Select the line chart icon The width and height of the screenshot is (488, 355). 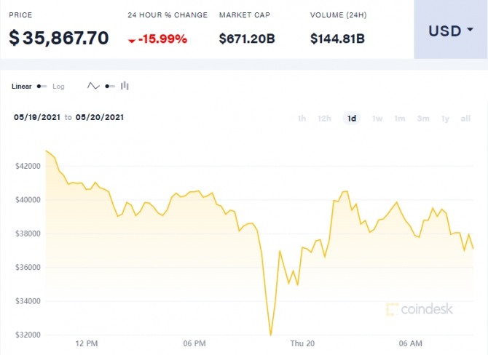click(93, 86)
